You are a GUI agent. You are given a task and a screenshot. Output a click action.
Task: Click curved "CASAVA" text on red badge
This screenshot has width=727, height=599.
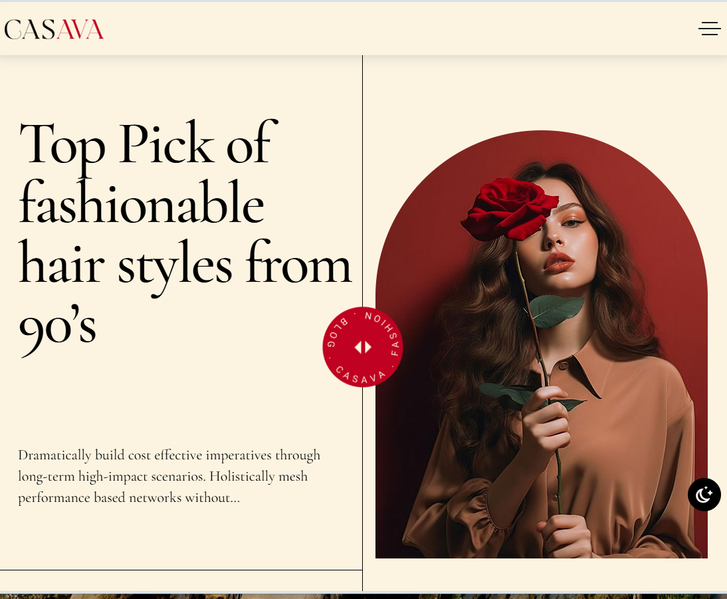360,376
